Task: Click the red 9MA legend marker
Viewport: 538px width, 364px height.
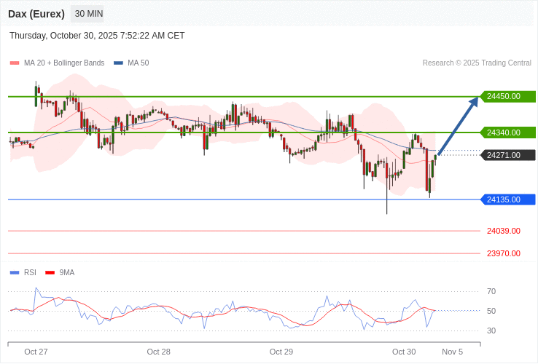Action: (x=50, y=273)
